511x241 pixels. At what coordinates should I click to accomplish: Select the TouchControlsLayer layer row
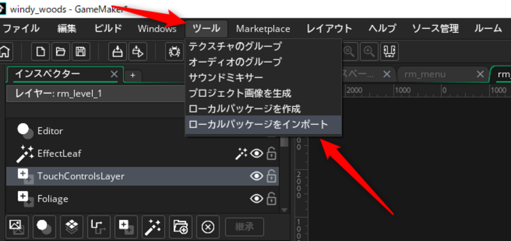142,176
